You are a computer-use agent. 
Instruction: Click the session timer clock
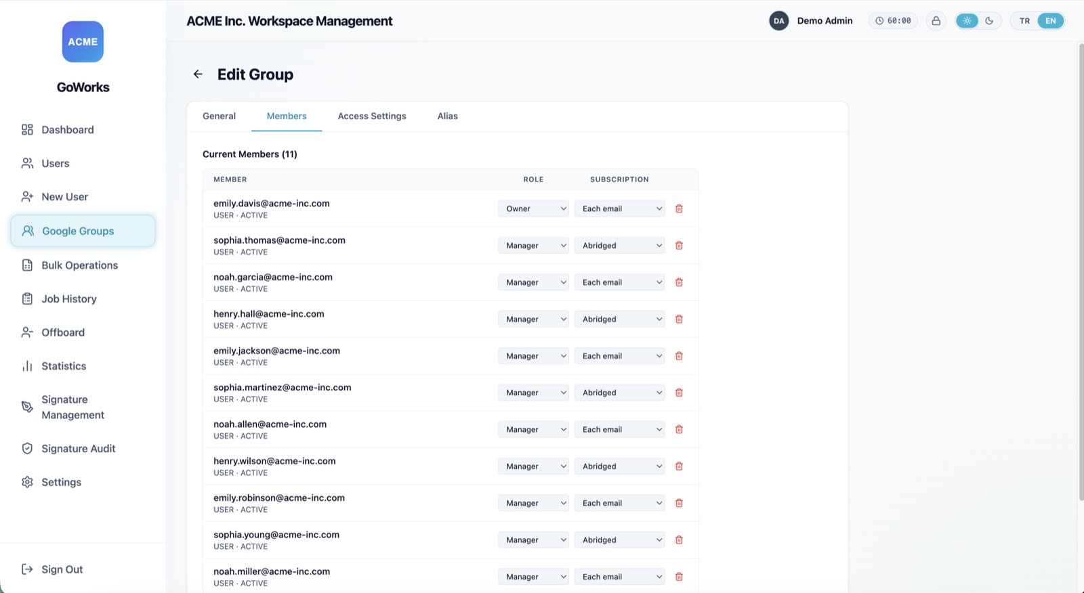[x=894, y=21]
